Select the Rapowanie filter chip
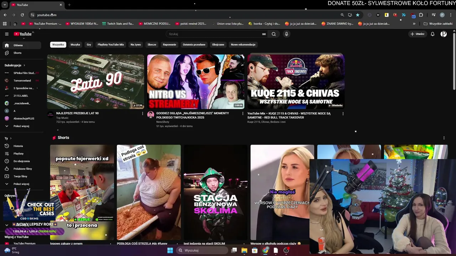 (x=170, y=45)
